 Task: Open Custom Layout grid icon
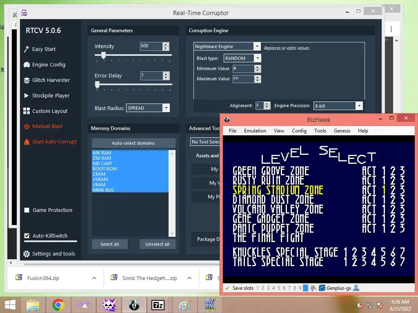click(x=27, y=111)
